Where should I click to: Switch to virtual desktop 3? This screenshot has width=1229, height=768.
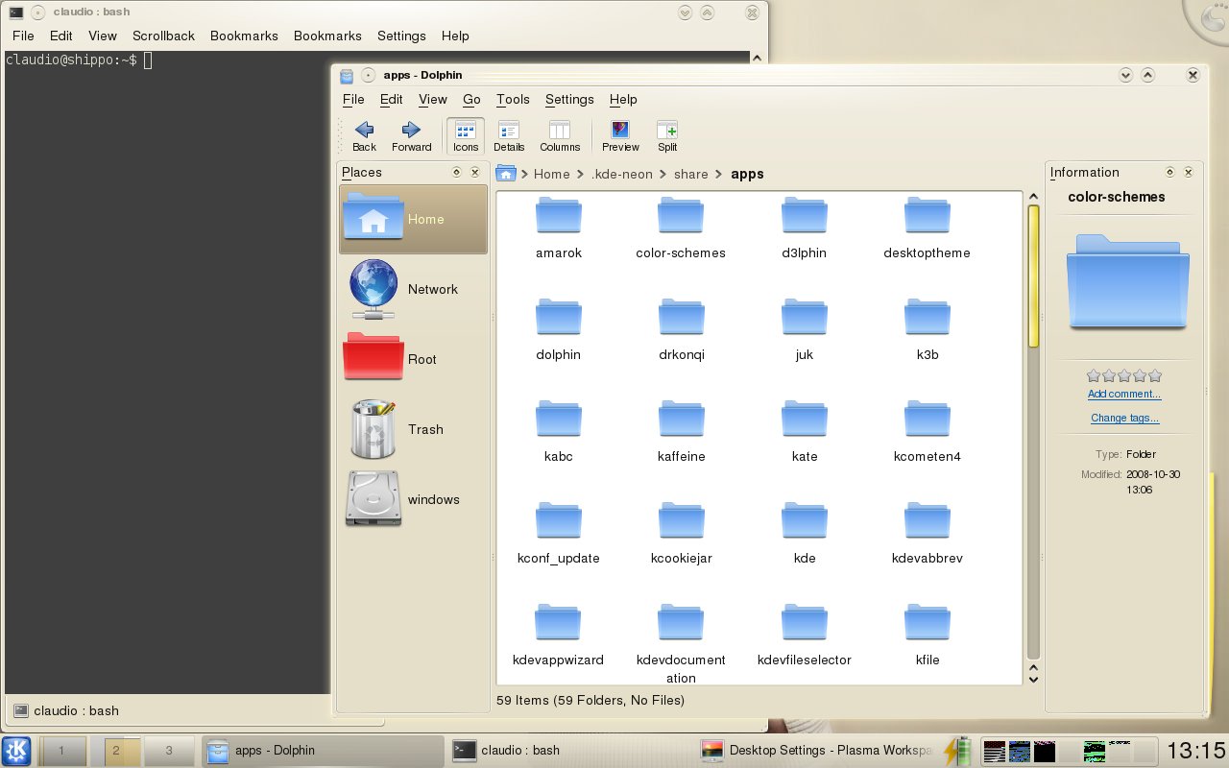[x=169, y=750]
